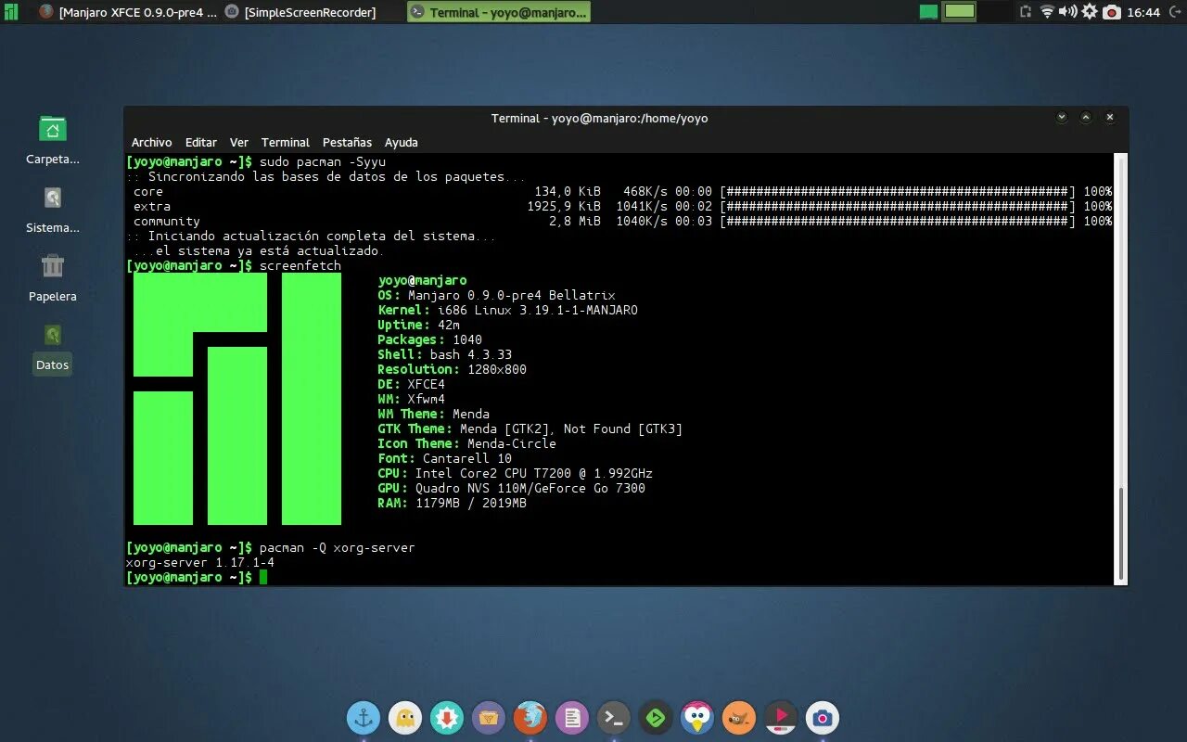1187x742 pixels.
Task: Open the Ver menu
Action: pos(239,142)
